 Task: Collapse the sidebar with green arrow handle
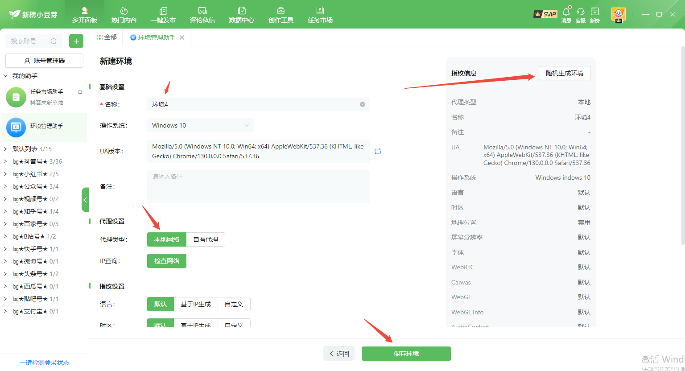click(x=85, y=200)
